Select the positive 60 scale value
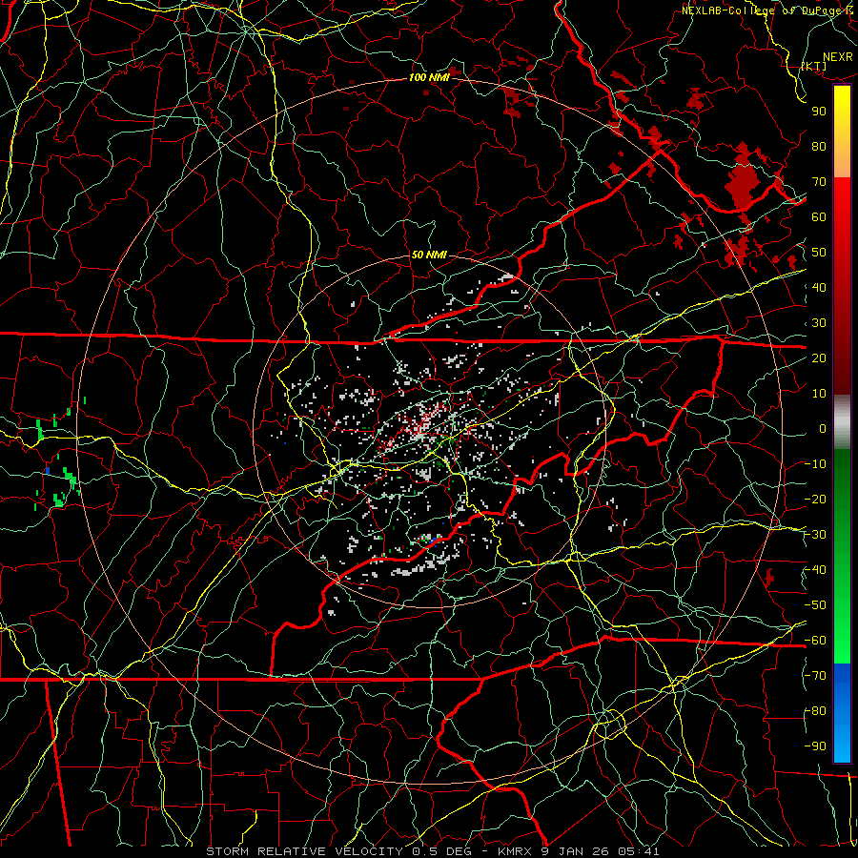The image size is (858, 858). [819, 216]
